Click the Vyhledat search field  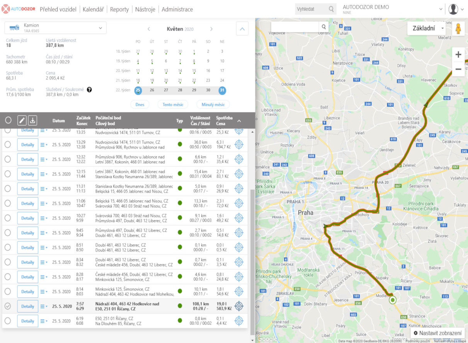click(311, 9)
